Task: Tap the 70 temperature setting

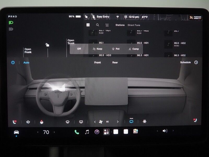Action: coord(46,132)
